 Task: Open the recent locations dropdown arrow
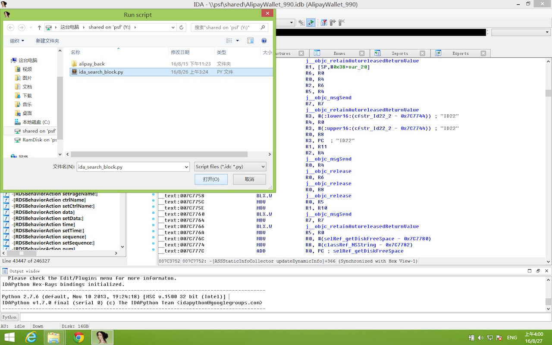(x=30, y=27)
